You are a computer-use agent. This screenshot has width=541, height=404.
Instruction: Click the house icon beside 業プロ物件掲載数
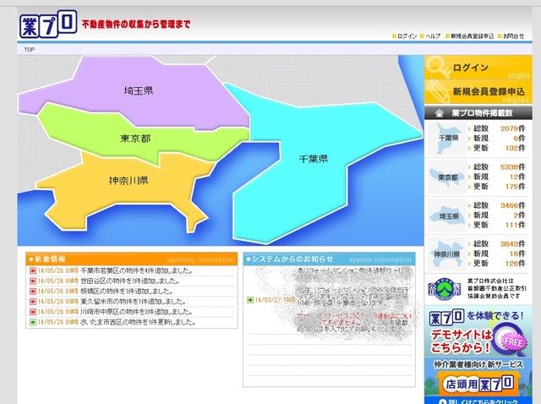coord(439,113)
